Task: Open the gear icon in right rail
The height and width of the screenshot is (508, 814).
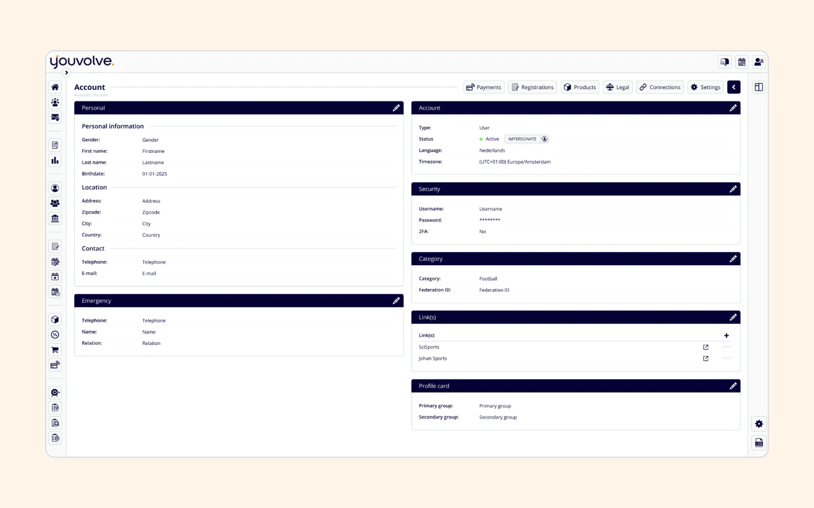Action: pos(759,424)
